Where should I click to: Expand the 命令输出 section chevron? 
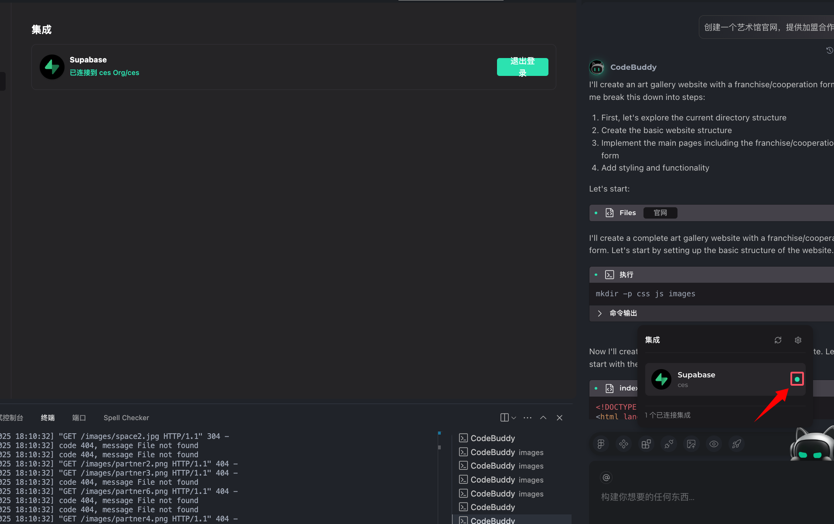[600, 313]
